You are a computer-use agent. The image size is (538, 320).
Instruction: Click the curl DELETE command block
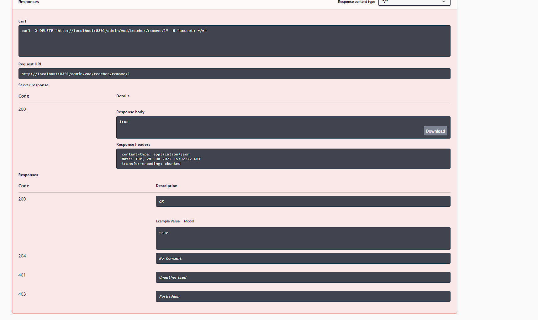[x=234, y=41]
